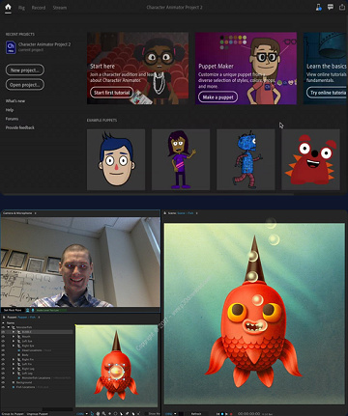Open the Forums link

click(12, 119)
